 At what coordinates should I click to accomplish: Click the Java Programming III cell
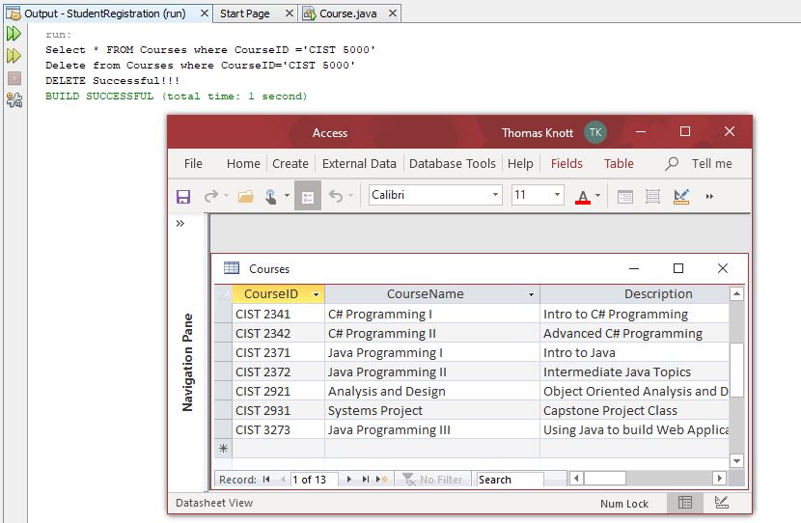(432, 429)
